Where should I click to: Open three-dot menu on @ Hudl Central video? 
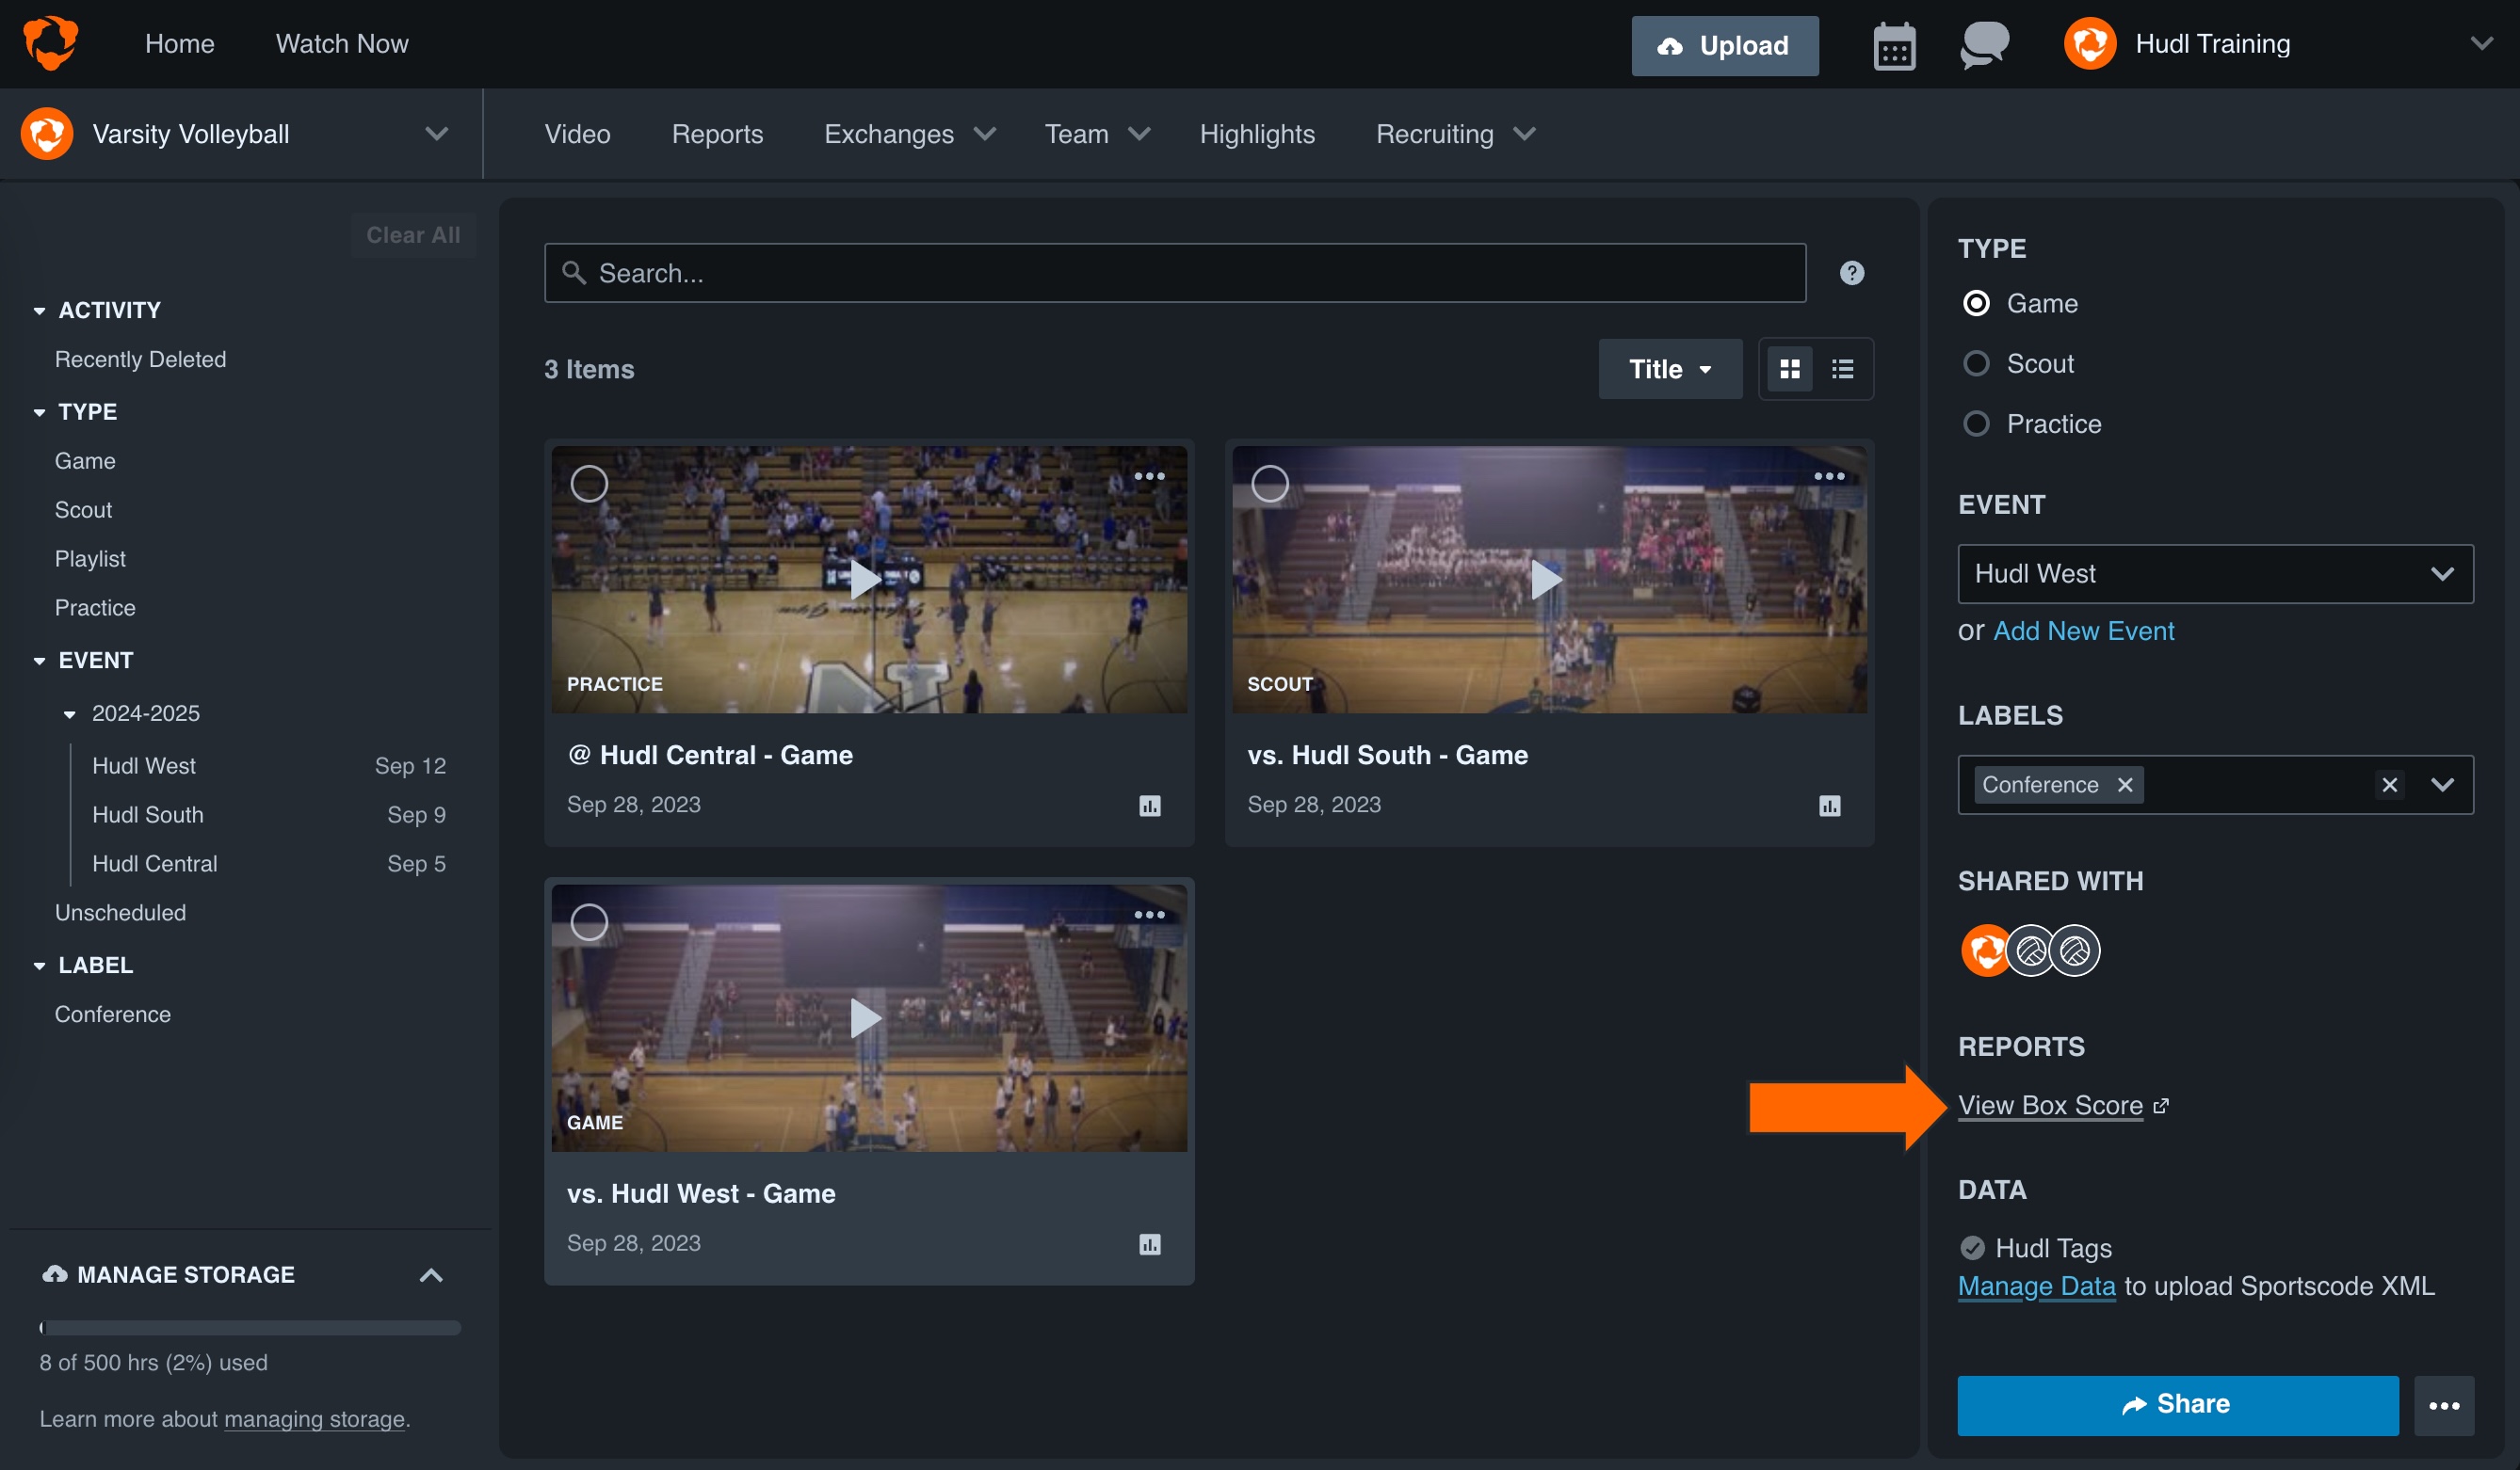[1150, 477]
